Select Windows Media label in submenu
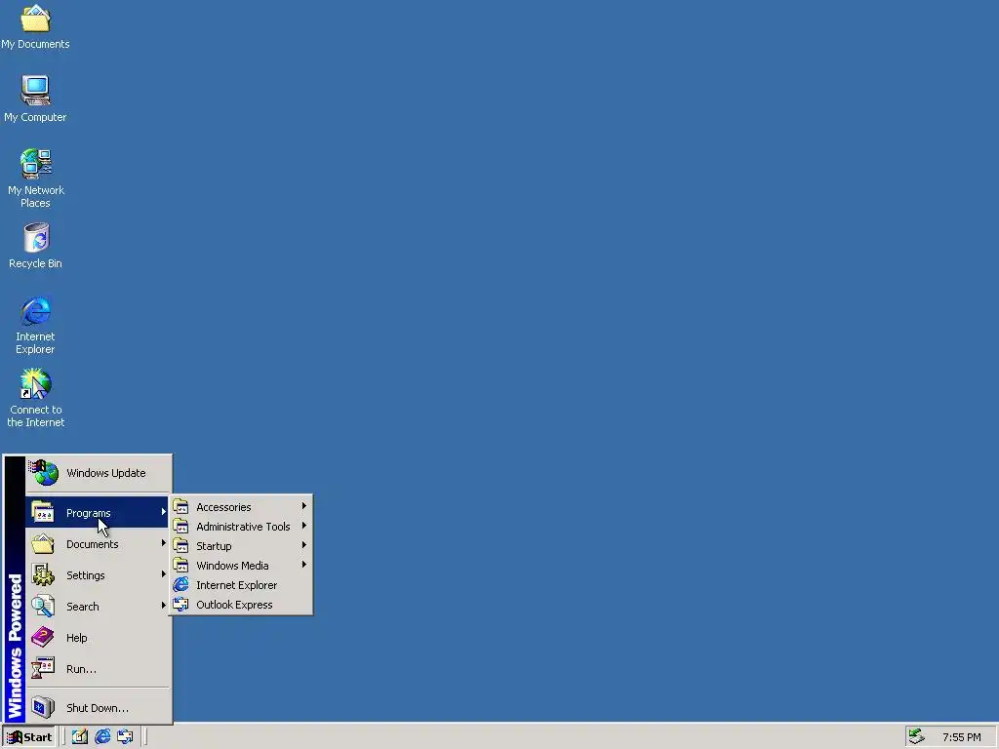 (x=232, y=566)
